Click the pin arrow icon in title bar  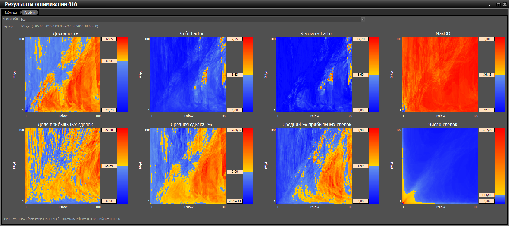point(490,4)
